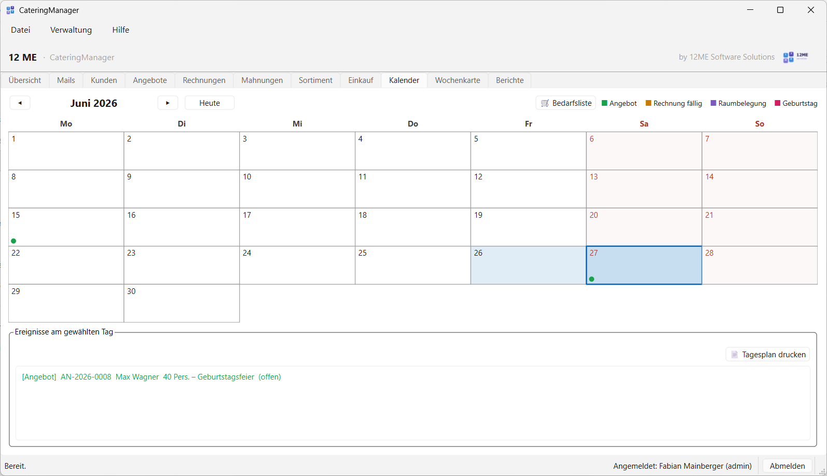Switch to the Mails tab
The width and height of the screenshot is (827, 476).
pos(66,80)
